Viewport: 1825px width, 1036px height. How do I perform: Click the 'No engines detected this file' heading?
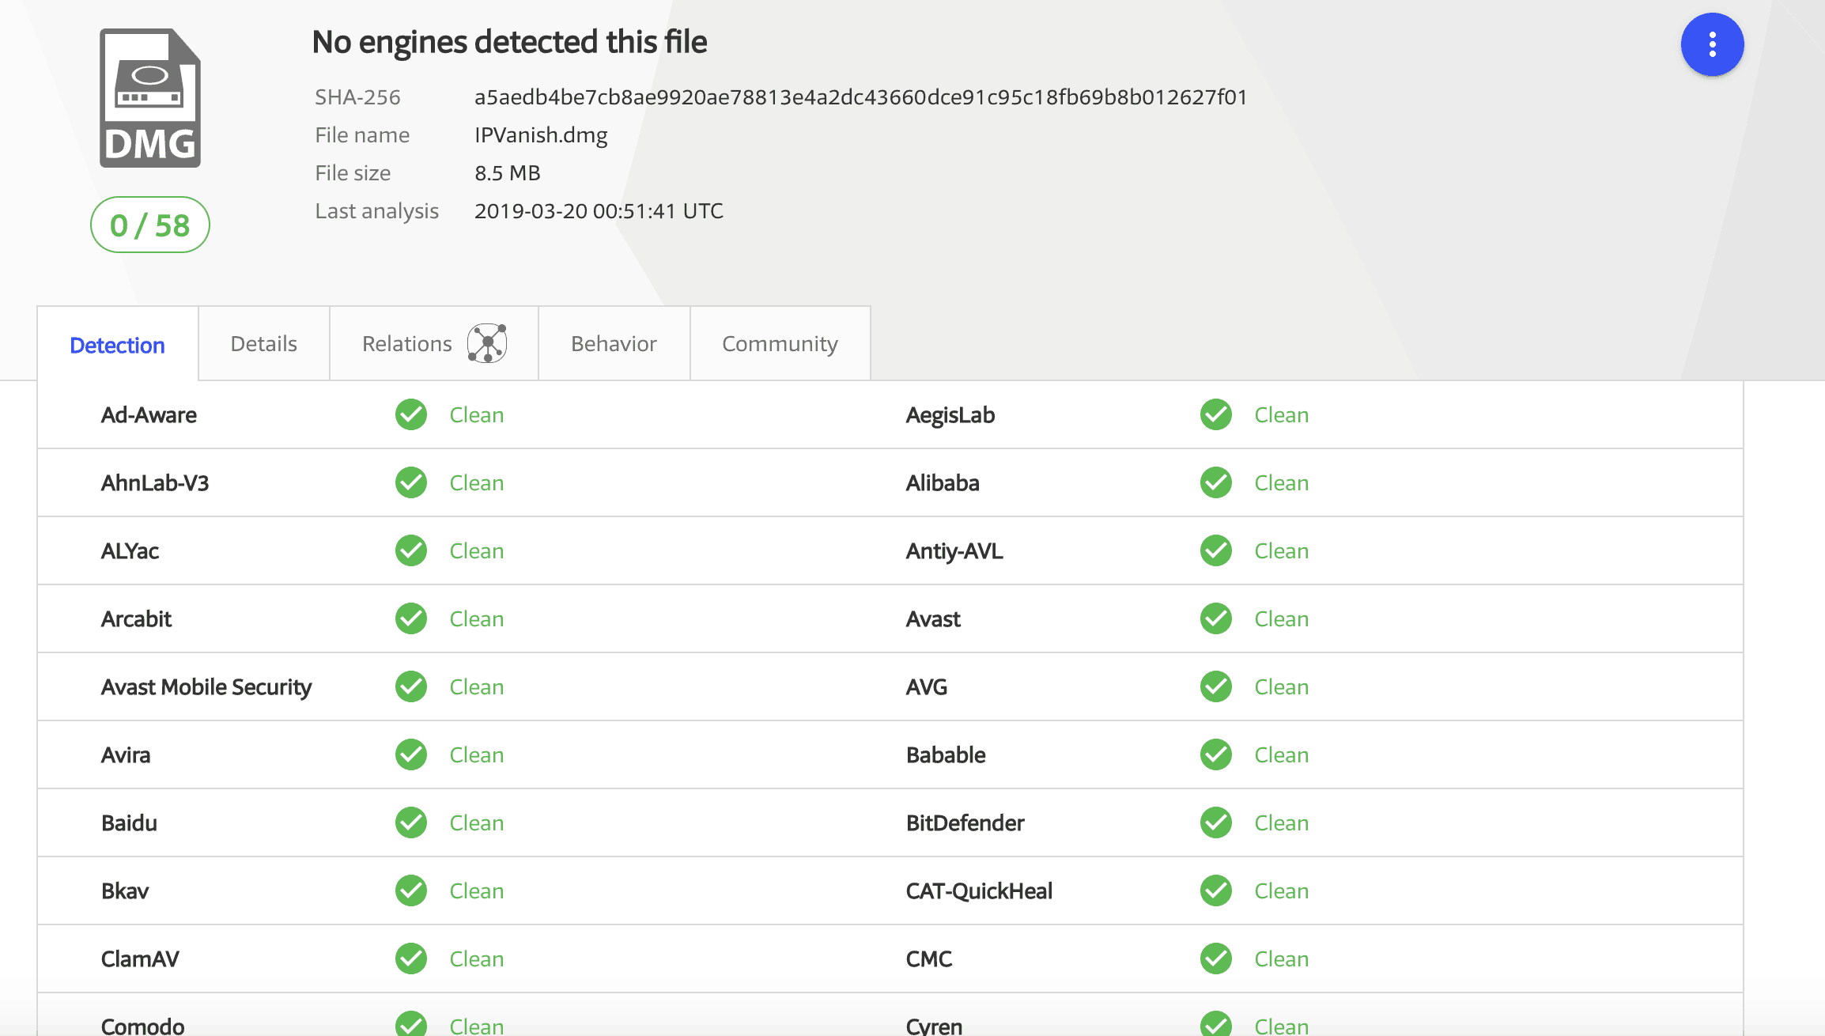(x=509, y=41)
